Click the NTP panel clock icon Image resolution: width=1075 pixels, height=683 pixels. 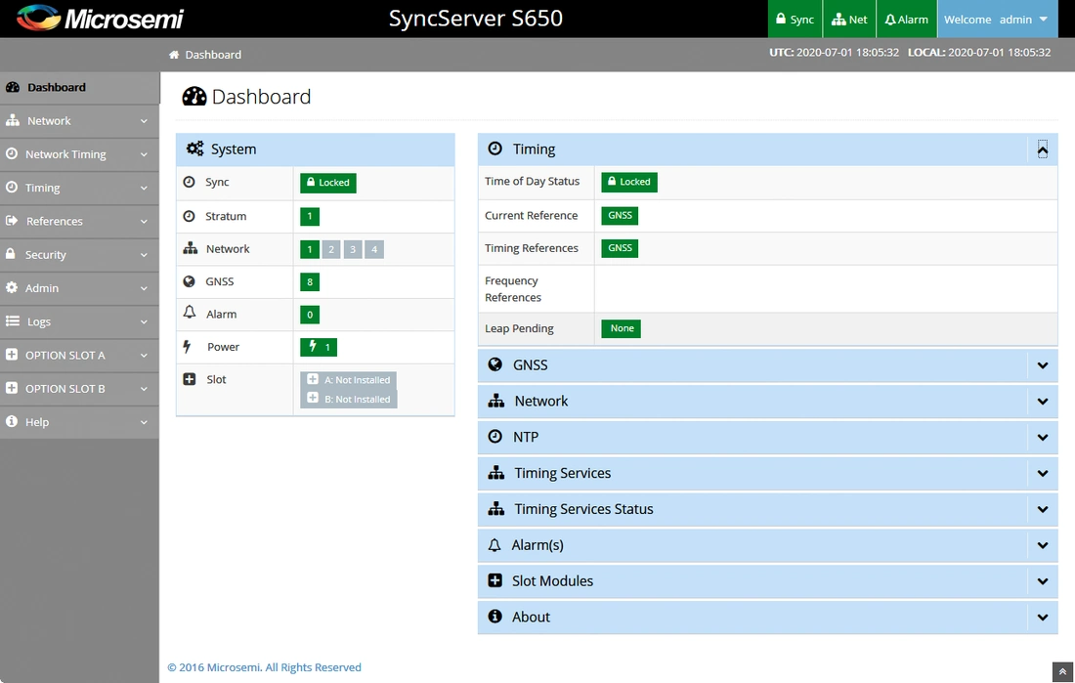click(x=495, y=436)
